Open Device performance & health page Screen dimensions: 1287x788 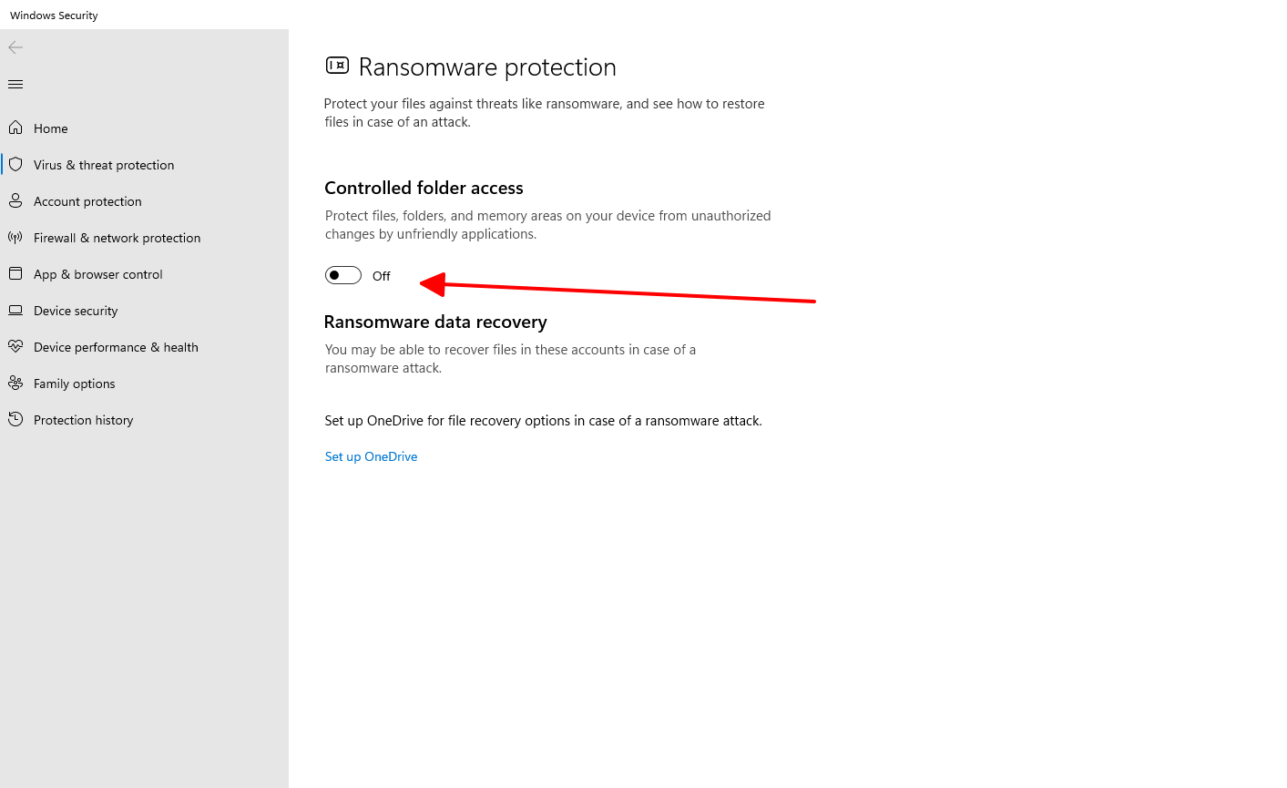coord(116,347)
